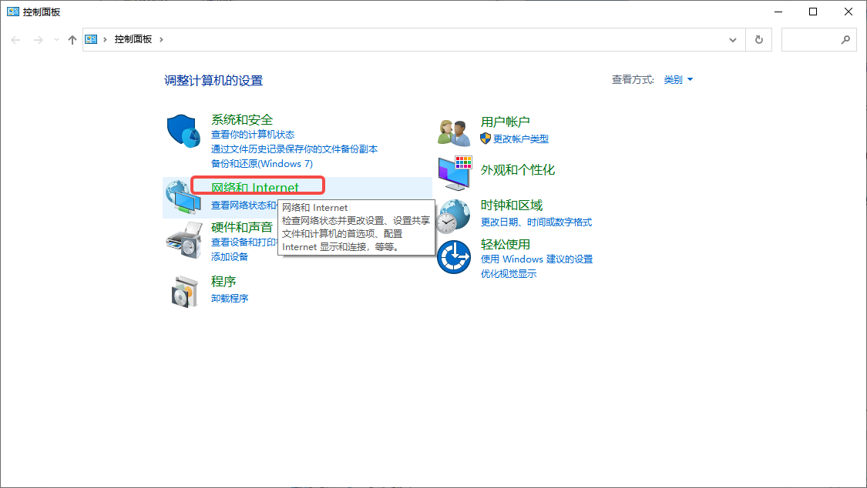Open 备份和还原(Windows 7) link
This screenshot has height=488, width=867.
[261, 163]
